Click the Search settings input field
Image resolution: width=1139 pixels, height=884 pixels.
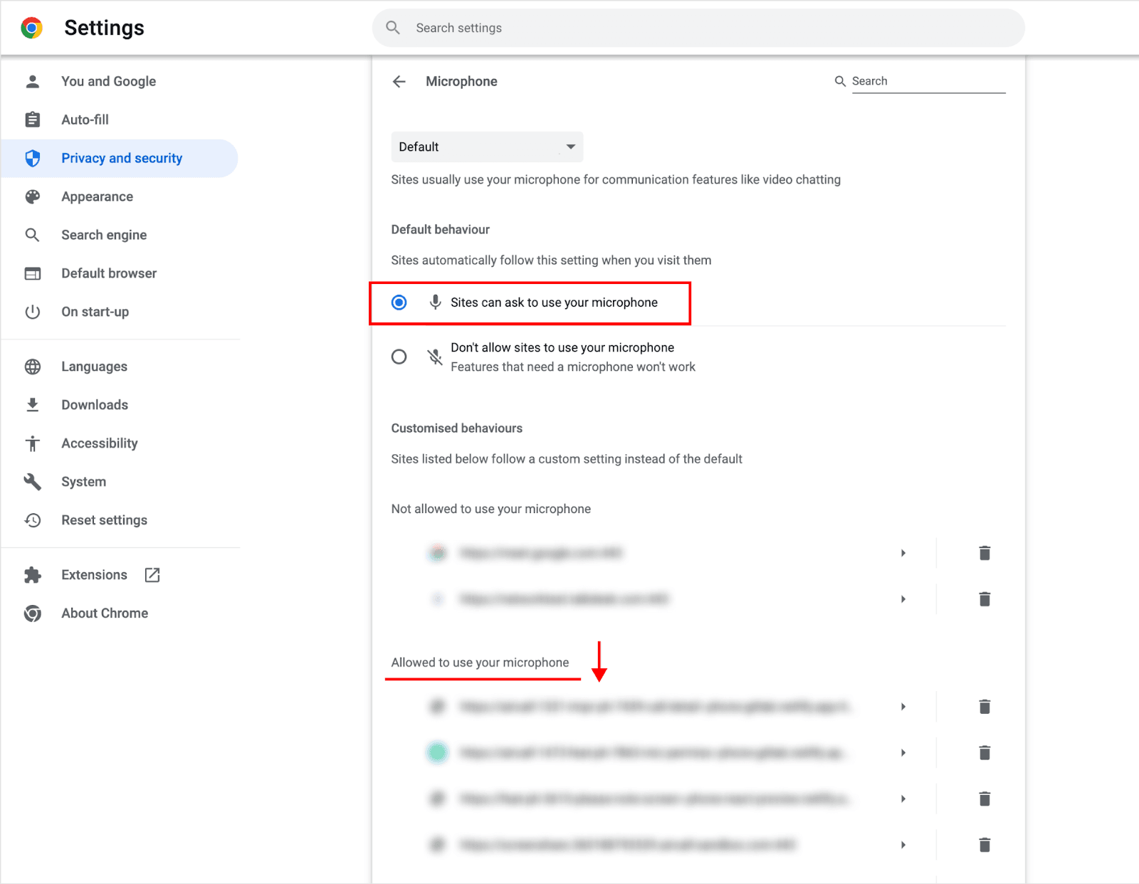(698, 28)
